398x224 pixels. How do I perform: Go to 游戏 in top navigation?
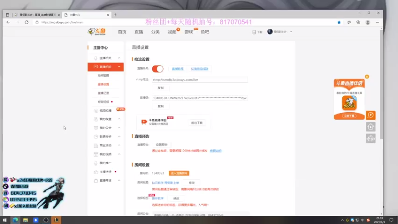coord(189,32)
